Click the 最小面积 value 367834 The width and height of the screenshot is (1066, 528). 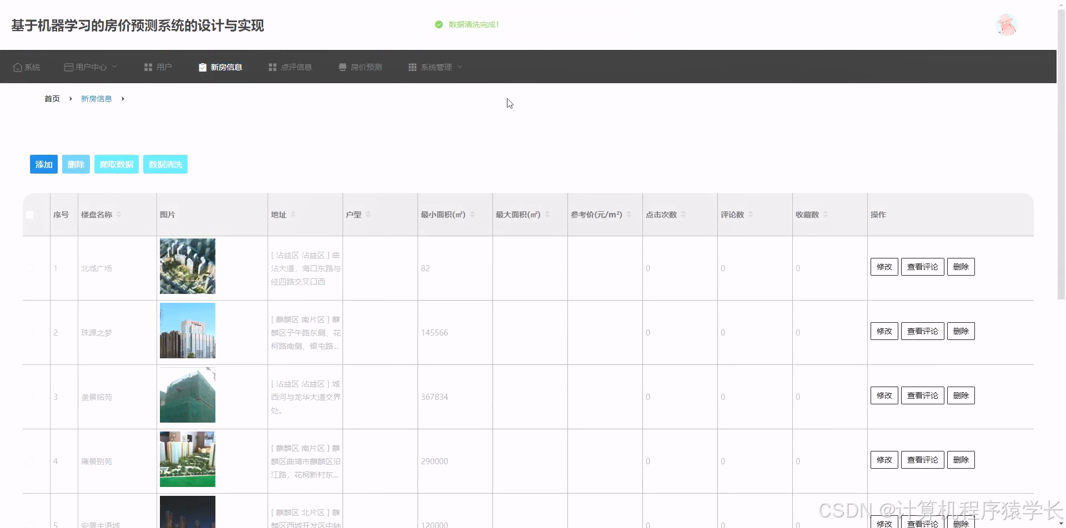pos(434,397)
